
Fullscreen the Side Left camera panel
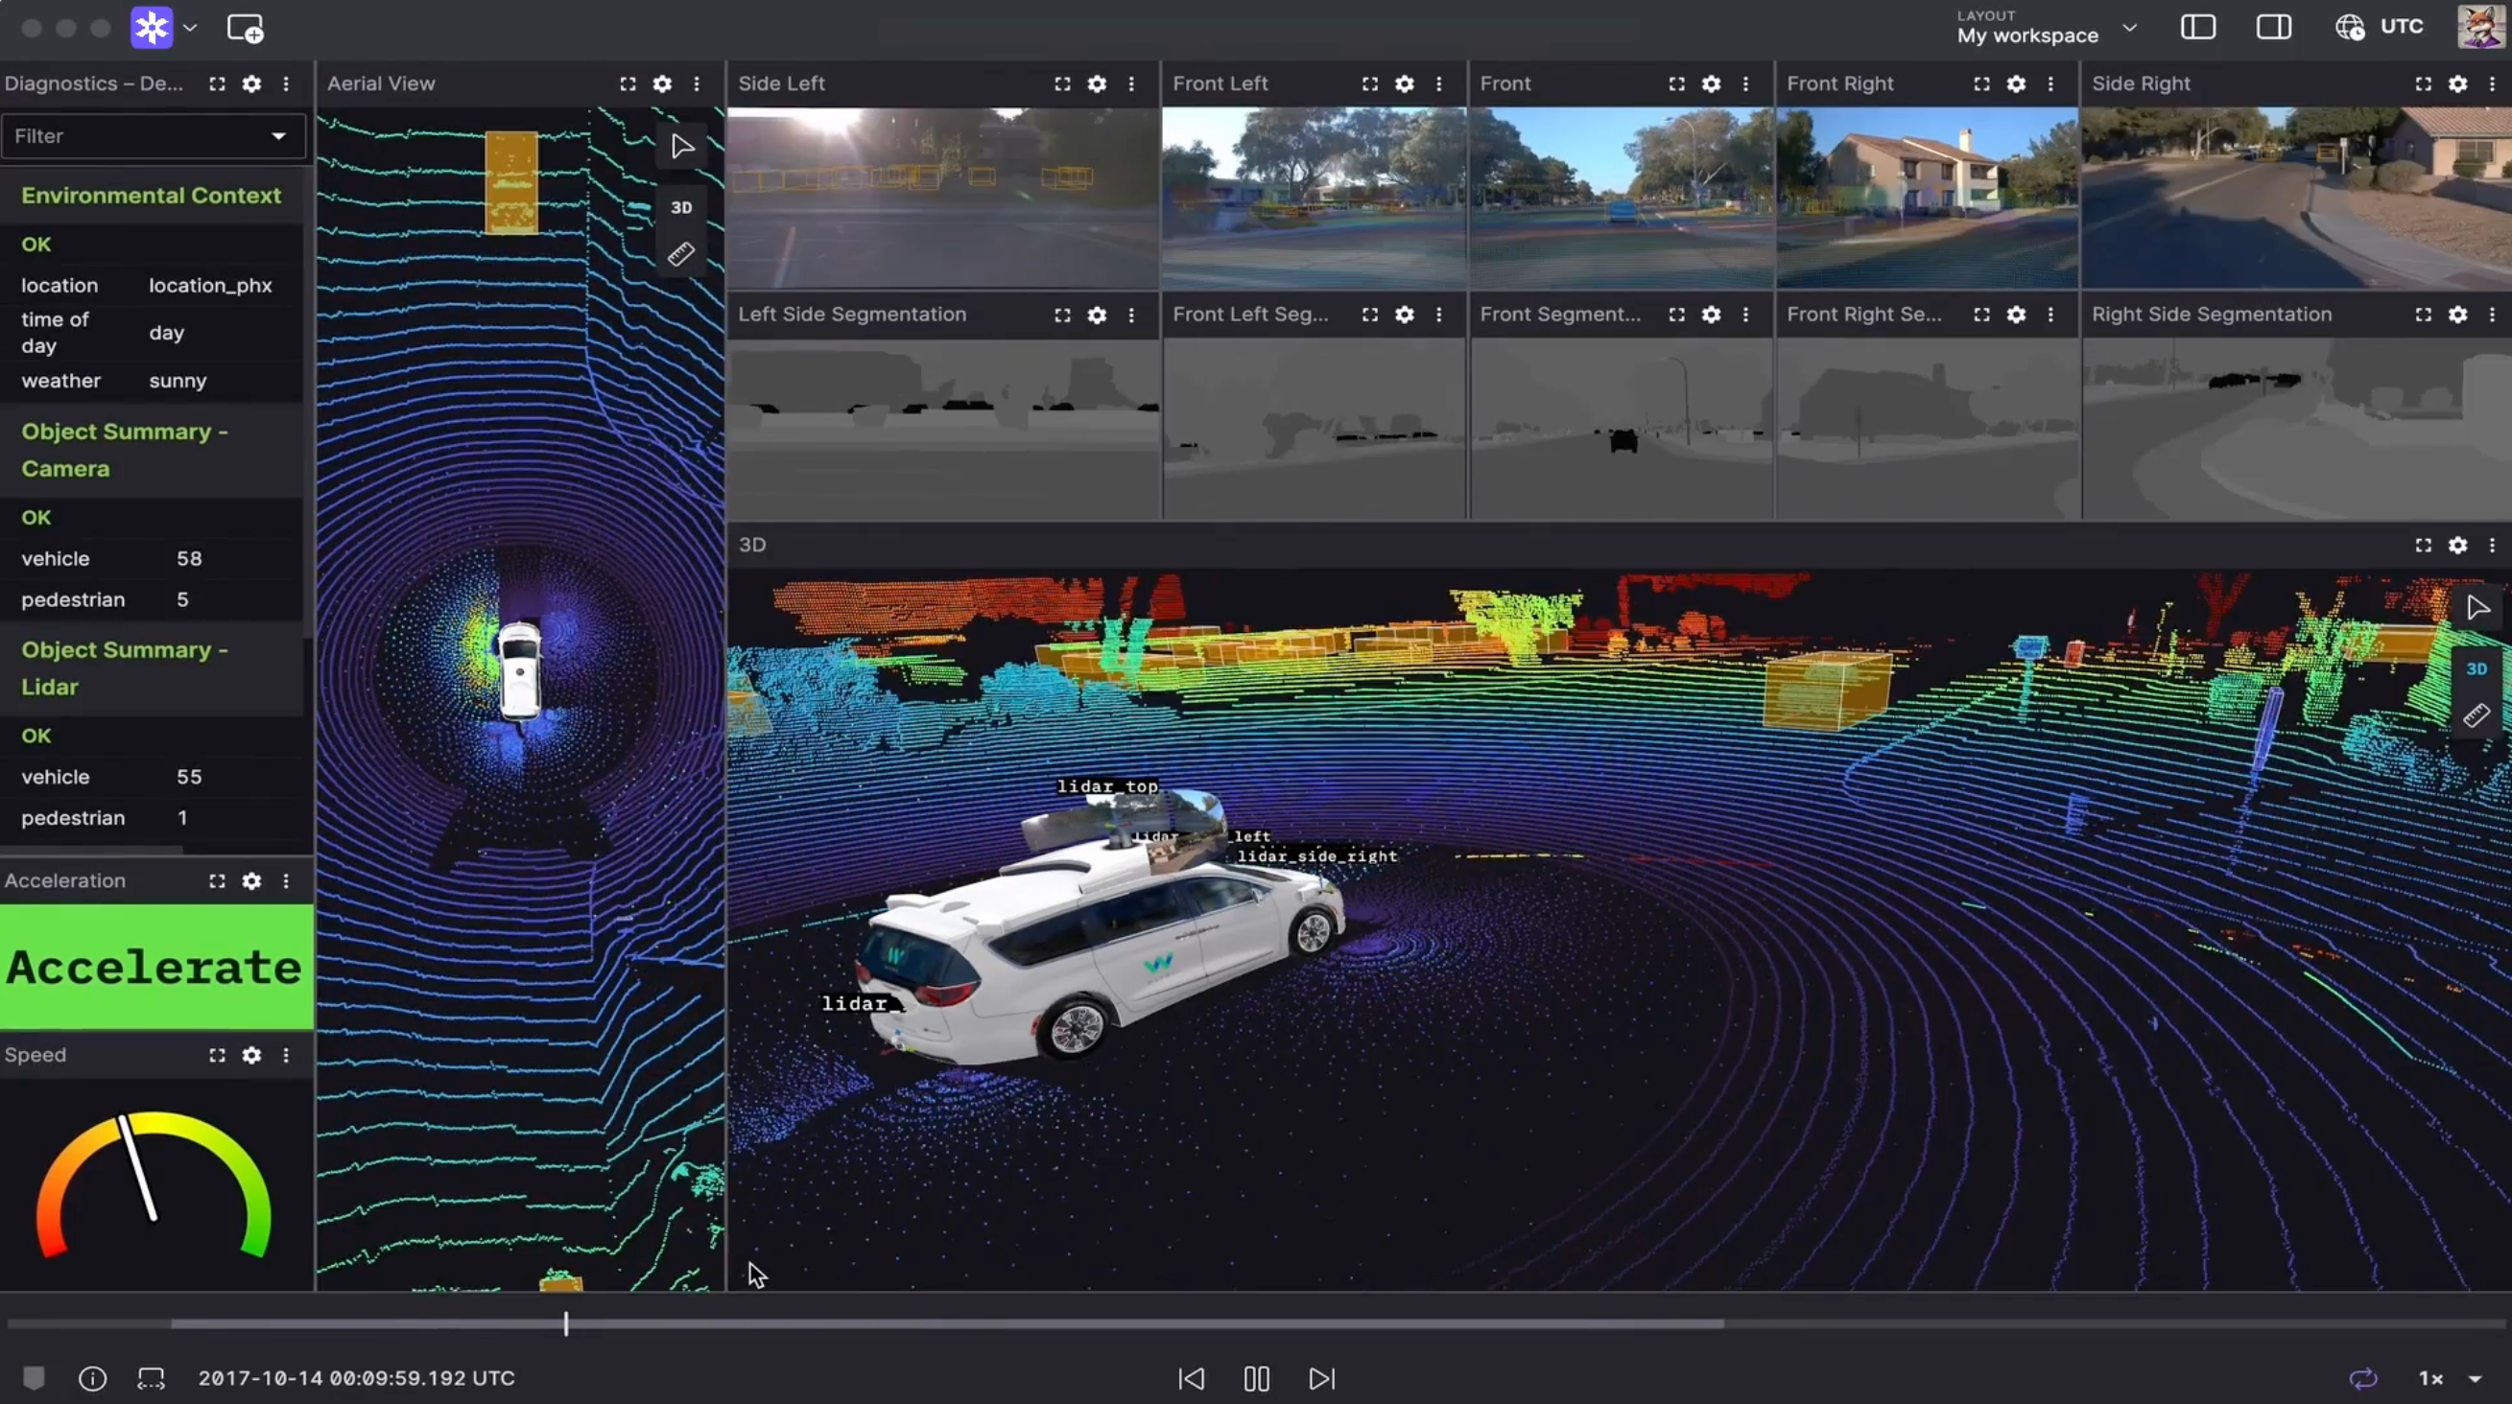click(x=1063, y=83)
